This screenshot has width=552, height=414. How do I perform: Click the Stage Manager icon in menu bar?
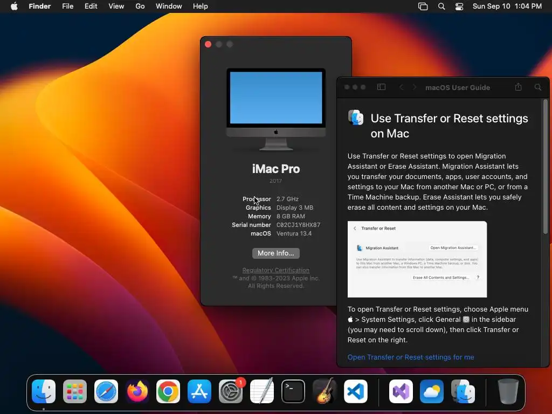coord(423,6)
